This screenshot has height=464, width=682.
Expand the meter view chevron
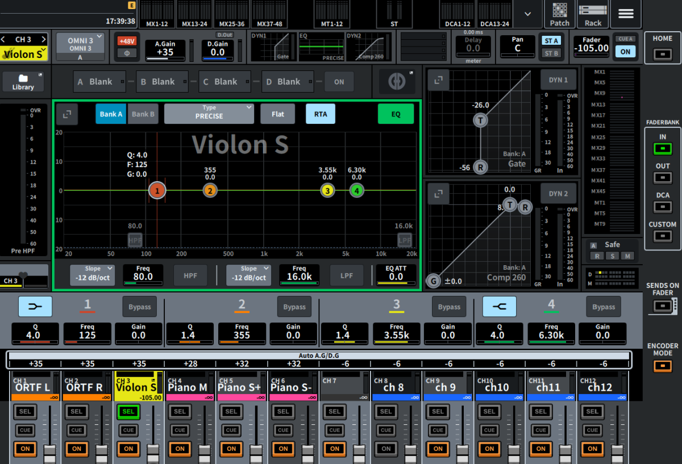[528, 14]
